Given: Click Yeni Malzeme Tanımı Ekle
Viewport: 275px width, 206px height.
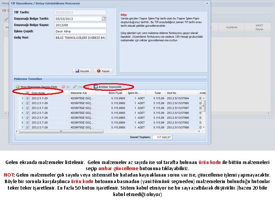Looking at the screenshot, I should point(37,87).
